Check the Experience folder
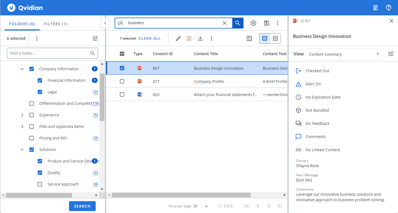This screenshot has width=398, height=213. (x=32, y=115)
